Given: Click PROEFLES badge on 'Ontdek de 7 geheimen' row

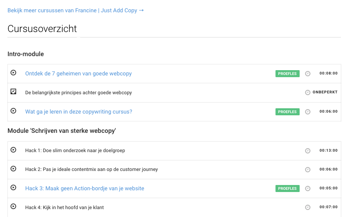Looking at the screenshot, I should pos(287,74).
